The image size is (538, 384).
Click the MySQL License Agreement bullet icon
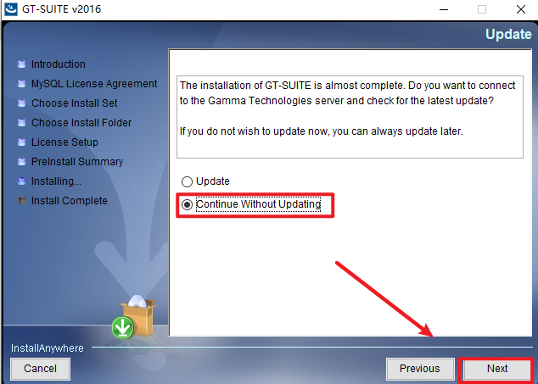tap(21, 84)
